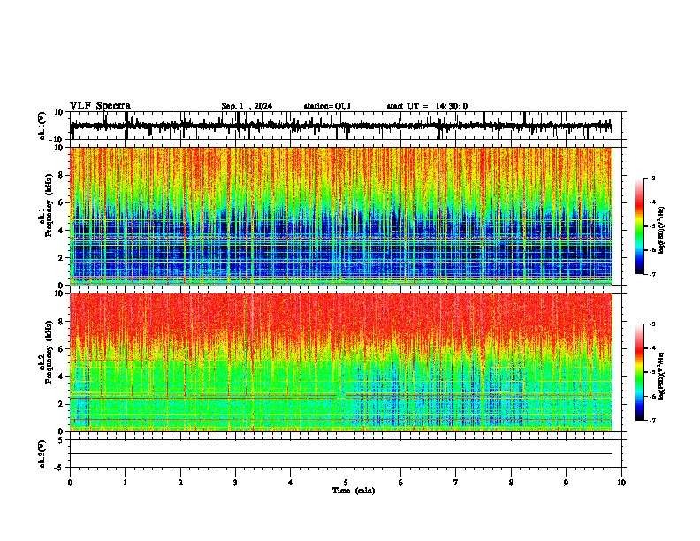
Task: Click the 'start UT = 14:30:0' label
Action: coord(427,106)
